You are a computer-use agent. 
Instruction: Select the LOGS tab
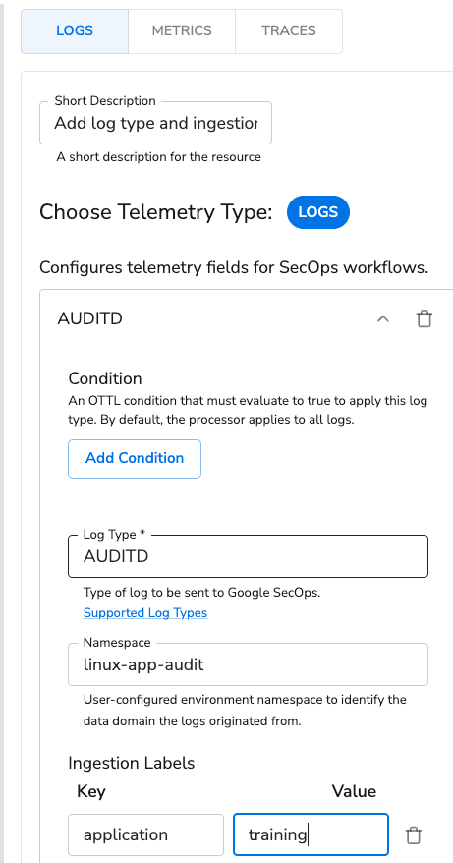75,30
